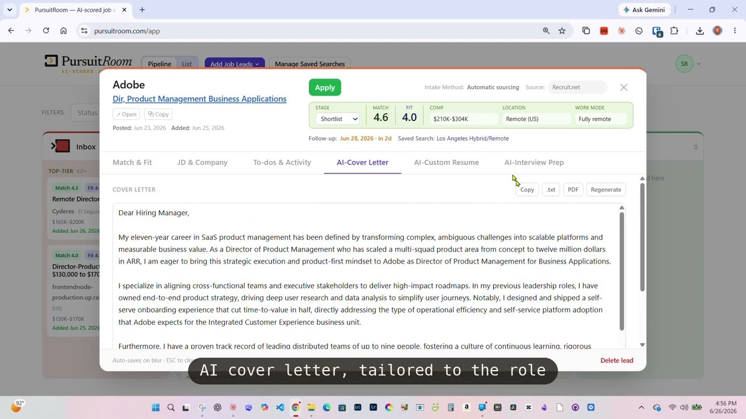Click the Source field showing Recruit.net

click(577, 87)
